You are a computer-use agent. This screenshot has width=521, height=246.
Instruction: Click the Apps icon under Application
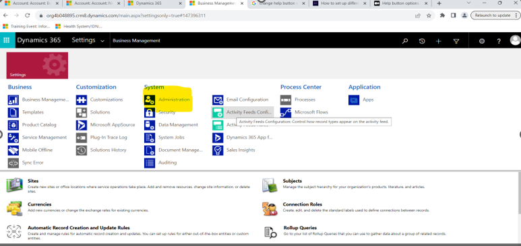354,99
